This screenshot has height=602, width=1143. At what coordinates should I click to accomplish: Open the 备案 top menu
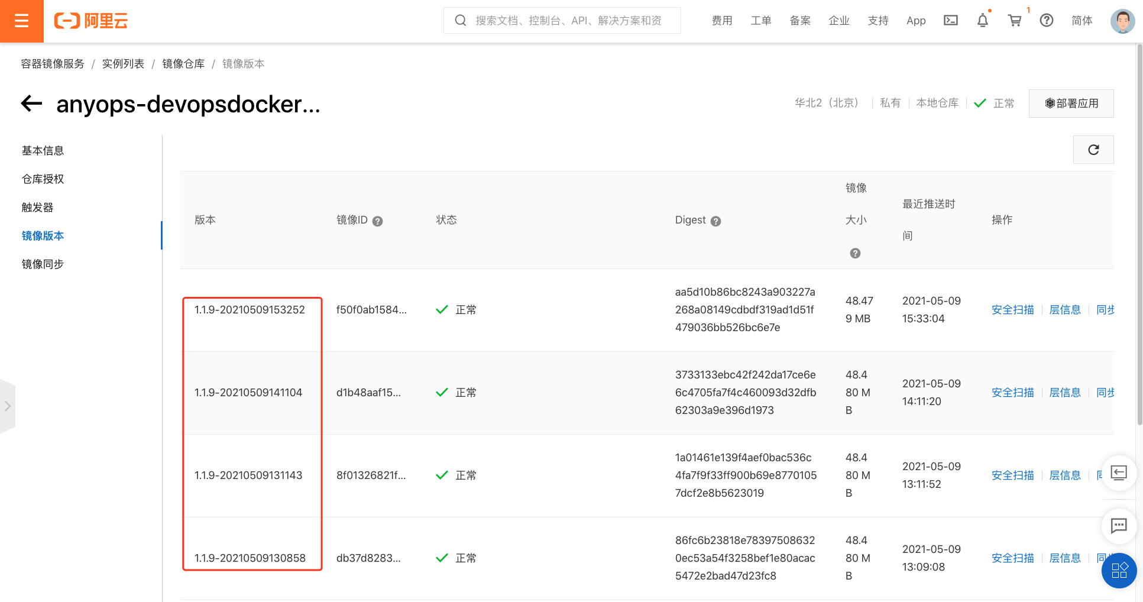800,21
